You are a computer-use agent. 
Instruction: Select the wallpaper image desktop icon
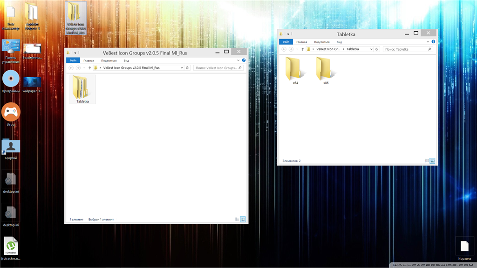[x=32, y=85]
